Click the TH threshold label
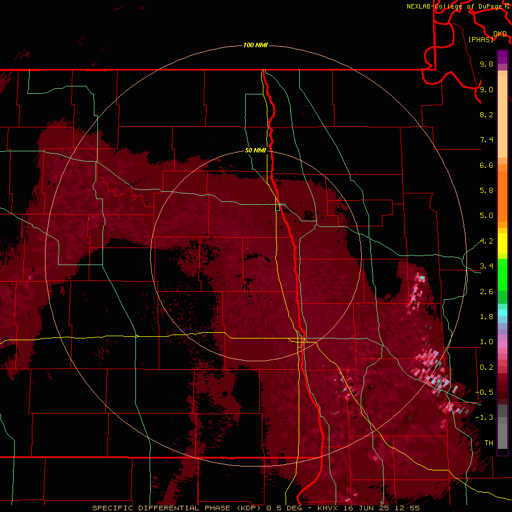512x512 pixels. point(489,443)
